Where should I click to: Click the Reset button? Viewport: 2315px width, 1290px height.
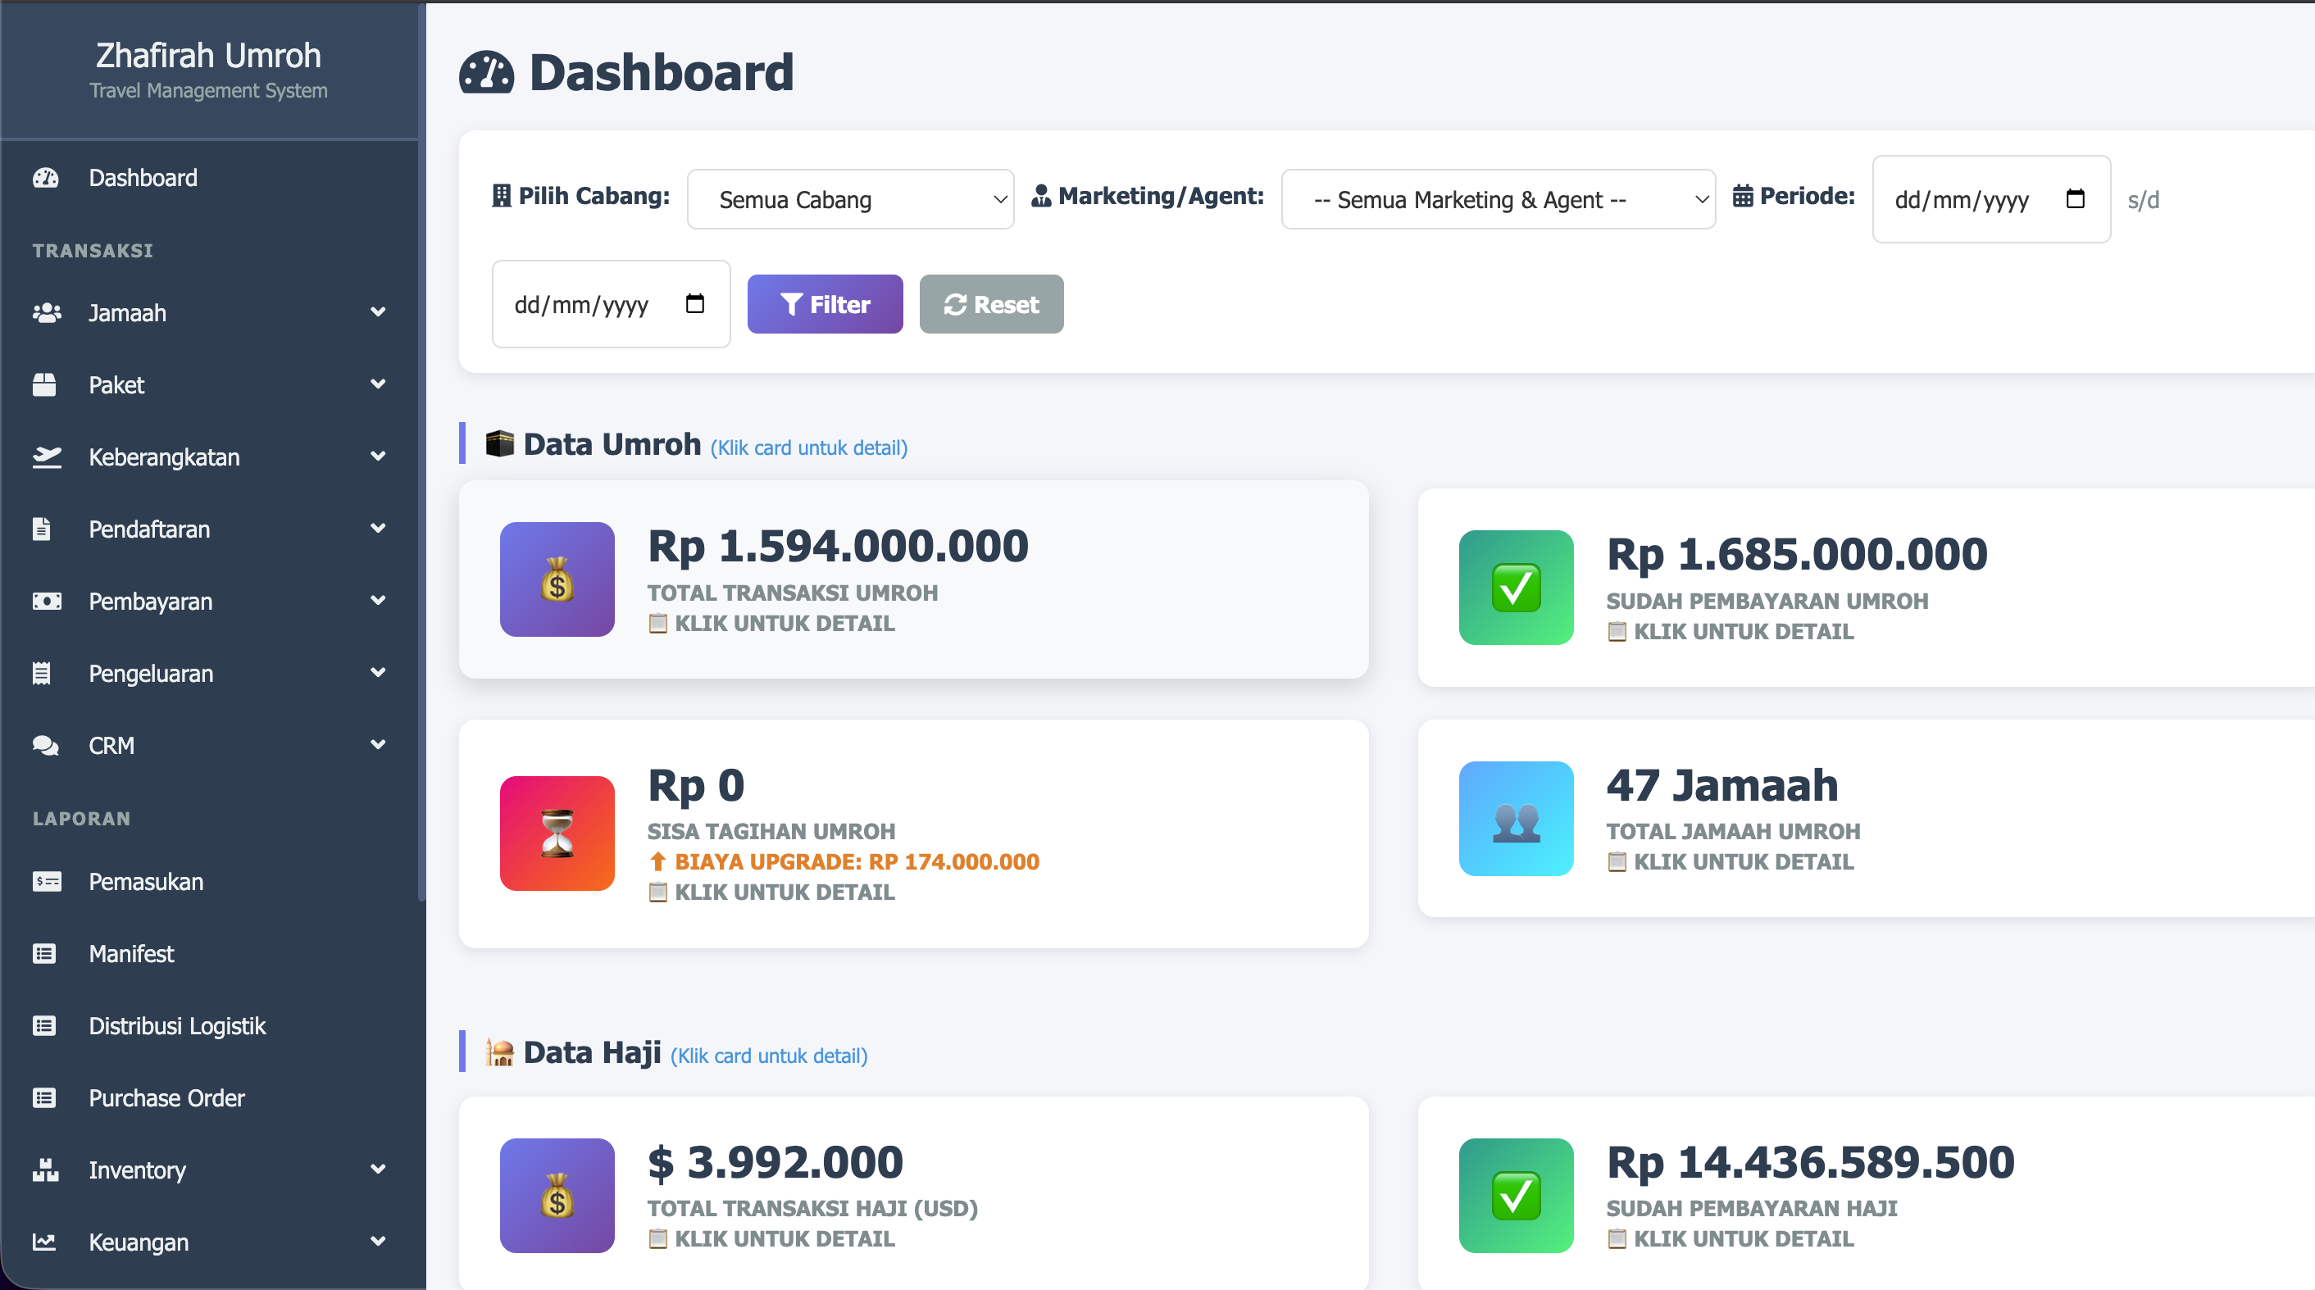click(991, 305)
